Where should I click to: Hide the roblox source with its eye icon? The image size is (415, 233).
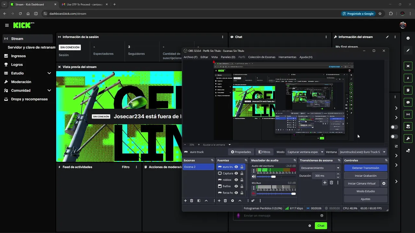click(x=236, y=180)
